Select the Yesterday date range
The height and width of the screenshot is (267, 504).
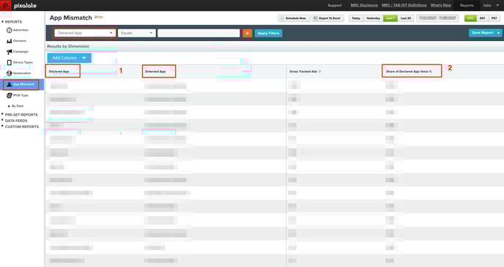[x=373, y=18]
